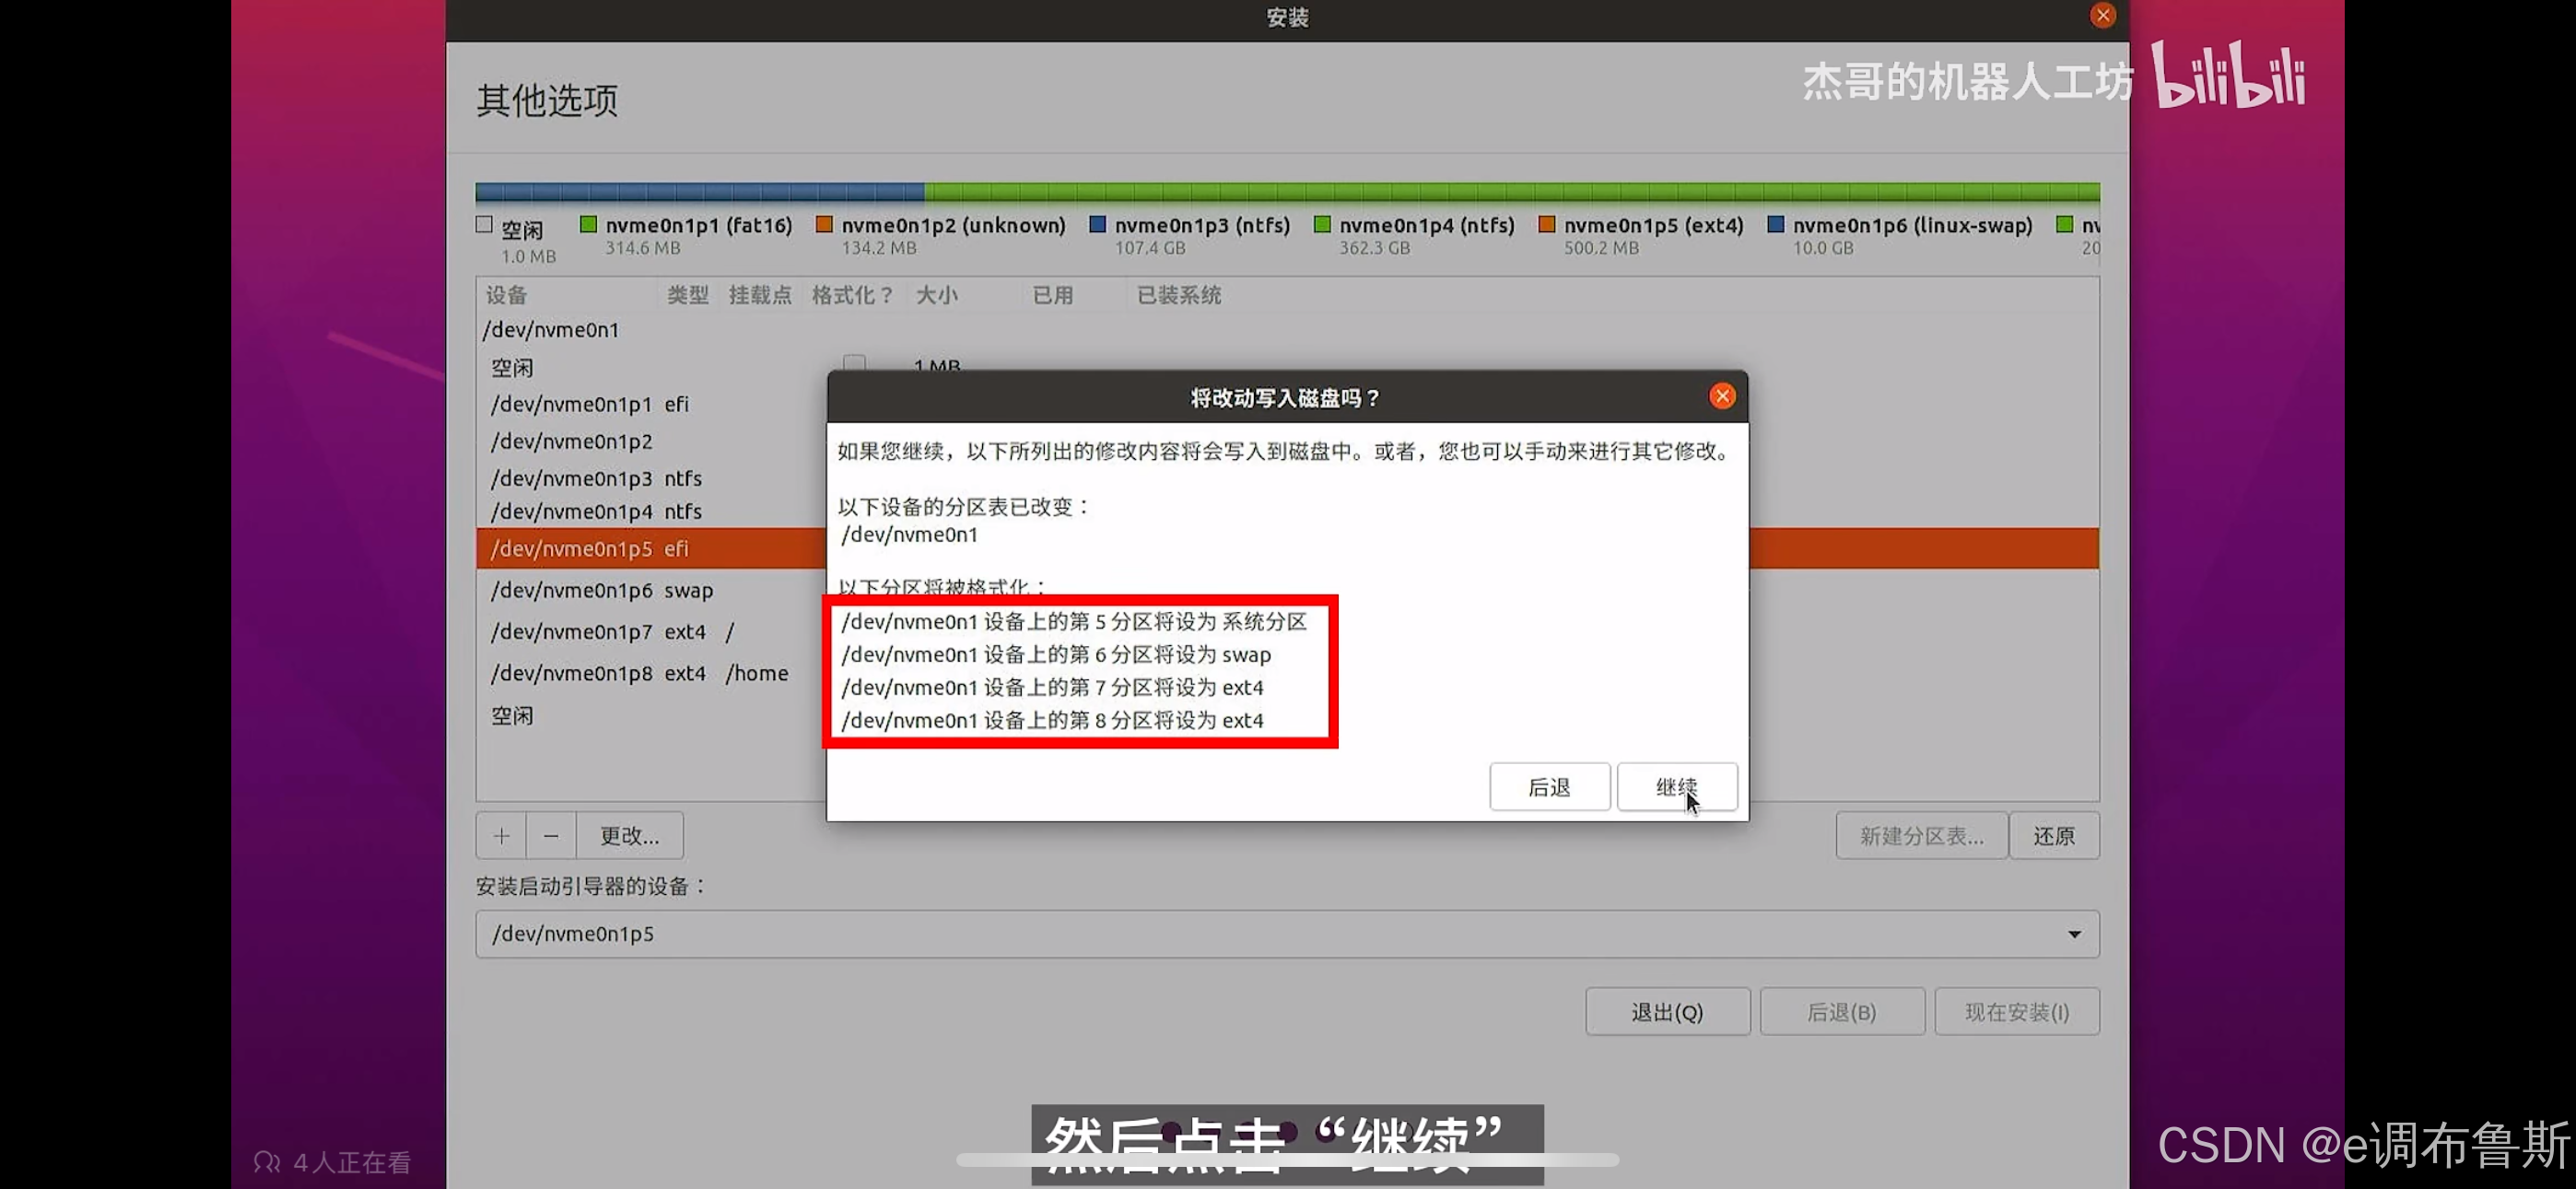Click the 退出(Q) quit button

pyautogui.click(x=1666, y=1011)
